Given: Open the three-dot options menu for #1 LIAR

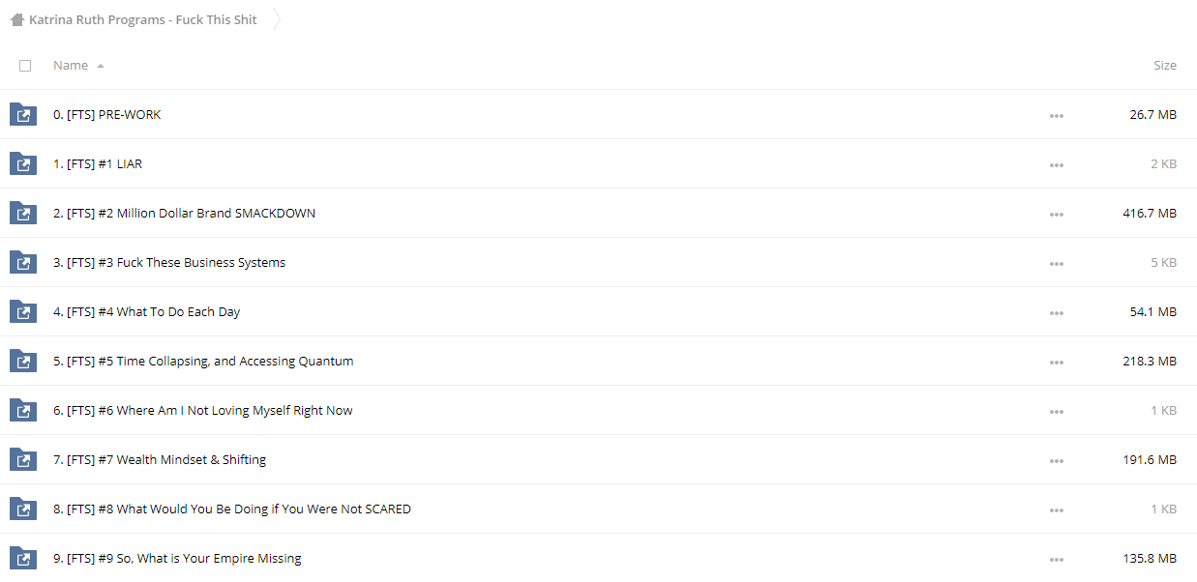Looking at the screenshot, I should click(x=1056, y=165).
